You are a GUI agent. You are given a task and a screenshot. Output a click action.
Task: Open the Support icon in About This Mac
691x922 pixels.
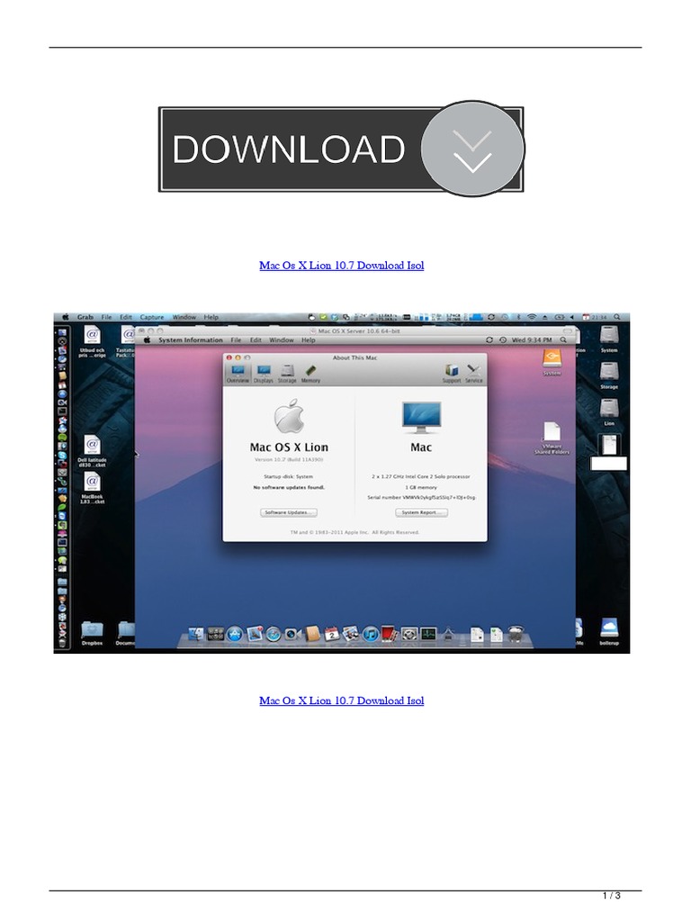click(452, 374)
